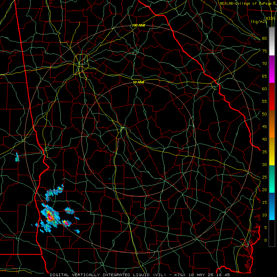Pick the orange-brown segment of the color bar

click(272, 124)
